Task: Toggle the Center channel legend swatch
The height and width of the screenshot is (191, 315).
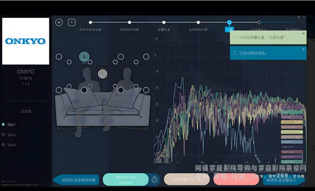Action: (292, 112)
